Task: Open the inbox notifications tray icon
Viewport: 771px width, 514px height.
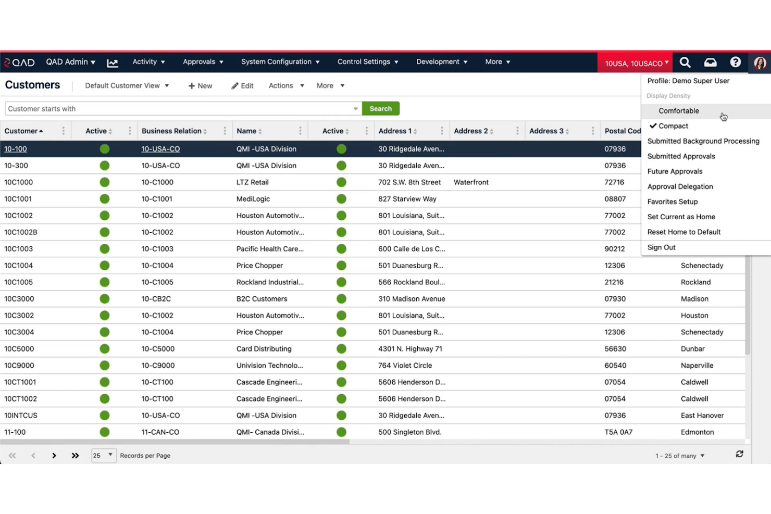Action: (x=710, y=62)
